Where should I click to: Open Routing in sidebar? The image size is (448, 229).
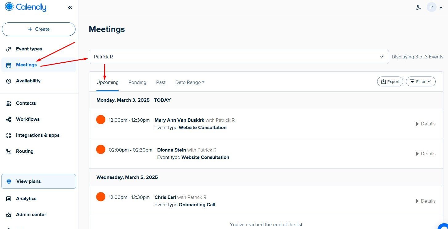39,151
